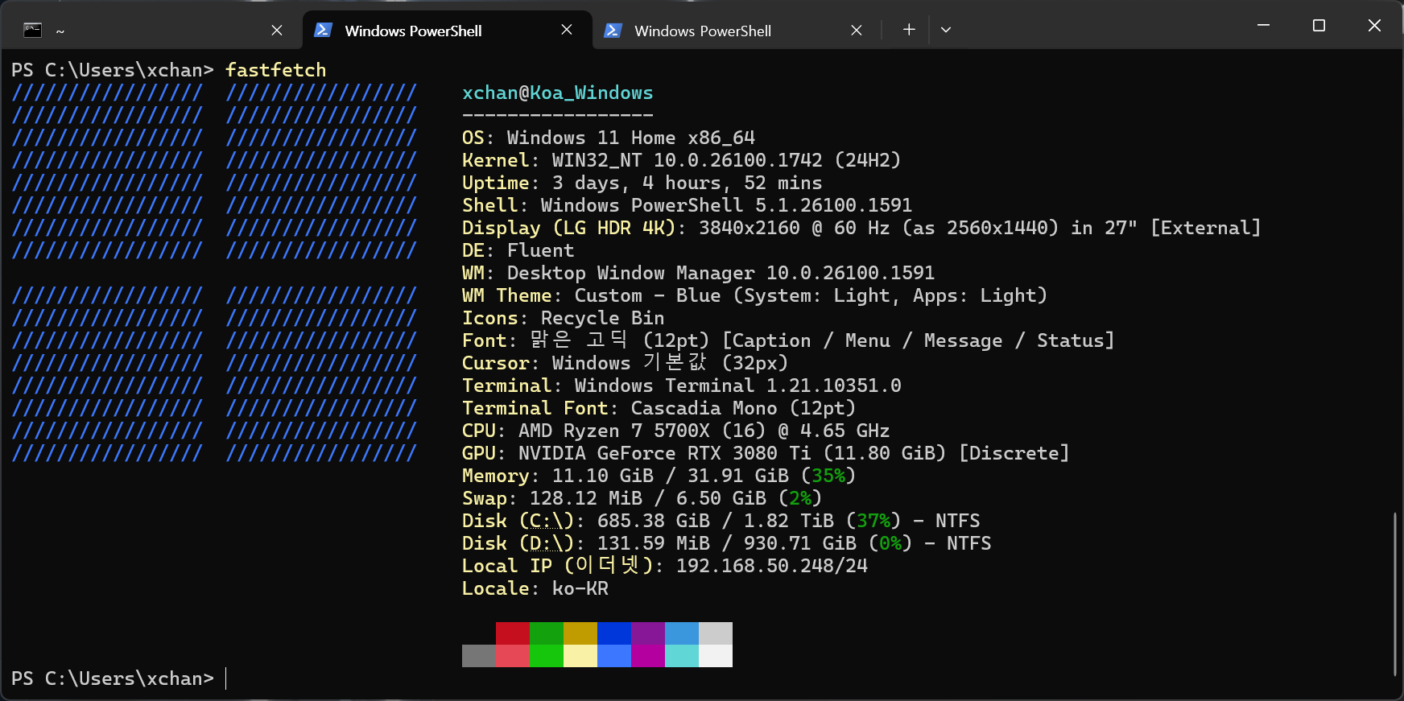Click the Display resolution '3840x2160' text
Viewport: 1404px width, 701px height.
point(749,228)
